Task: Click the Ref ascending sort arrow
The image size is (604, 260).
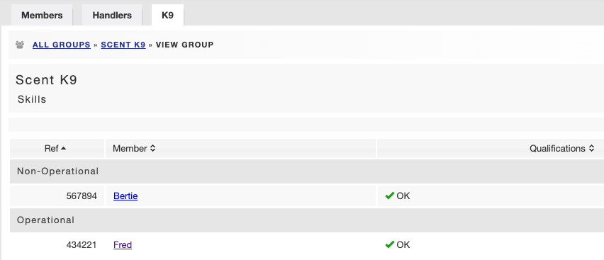Action: [64, 148]
